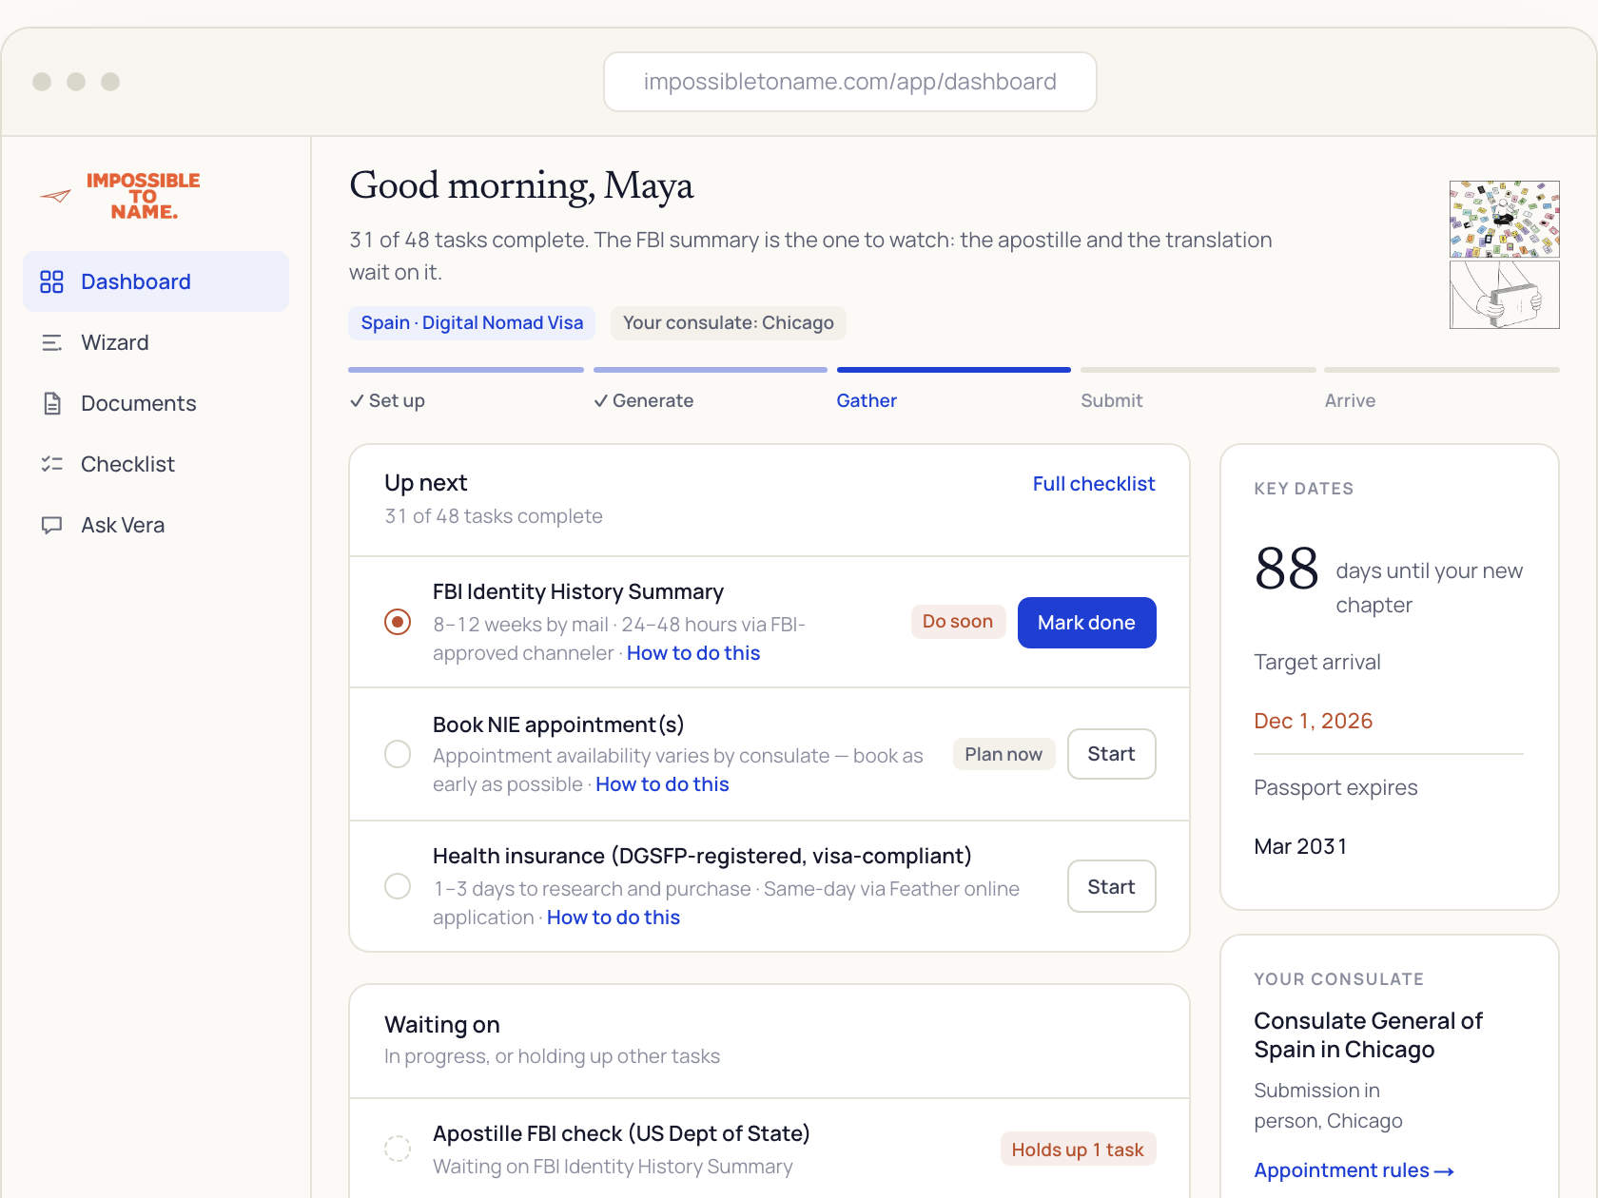Open the Full checklist link
This screenshot has height=1198, width=1598.
point(1094,484)
